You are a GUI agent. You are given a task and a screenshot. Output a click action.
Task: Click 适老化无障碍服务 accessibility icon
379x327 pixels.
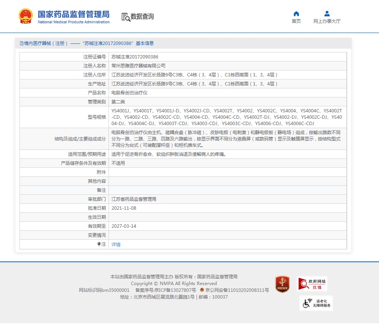tap(316, 303)
